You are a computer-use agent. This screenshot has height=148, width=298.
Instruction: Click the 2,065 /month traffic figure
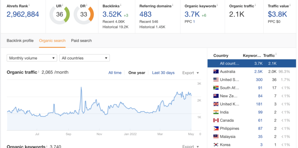pyautogui.click(x=55, y=72)
